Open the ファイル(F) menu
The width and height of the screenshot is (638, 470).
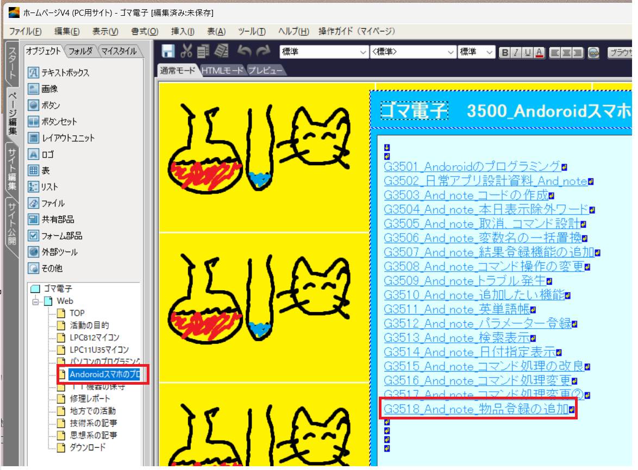25,32
